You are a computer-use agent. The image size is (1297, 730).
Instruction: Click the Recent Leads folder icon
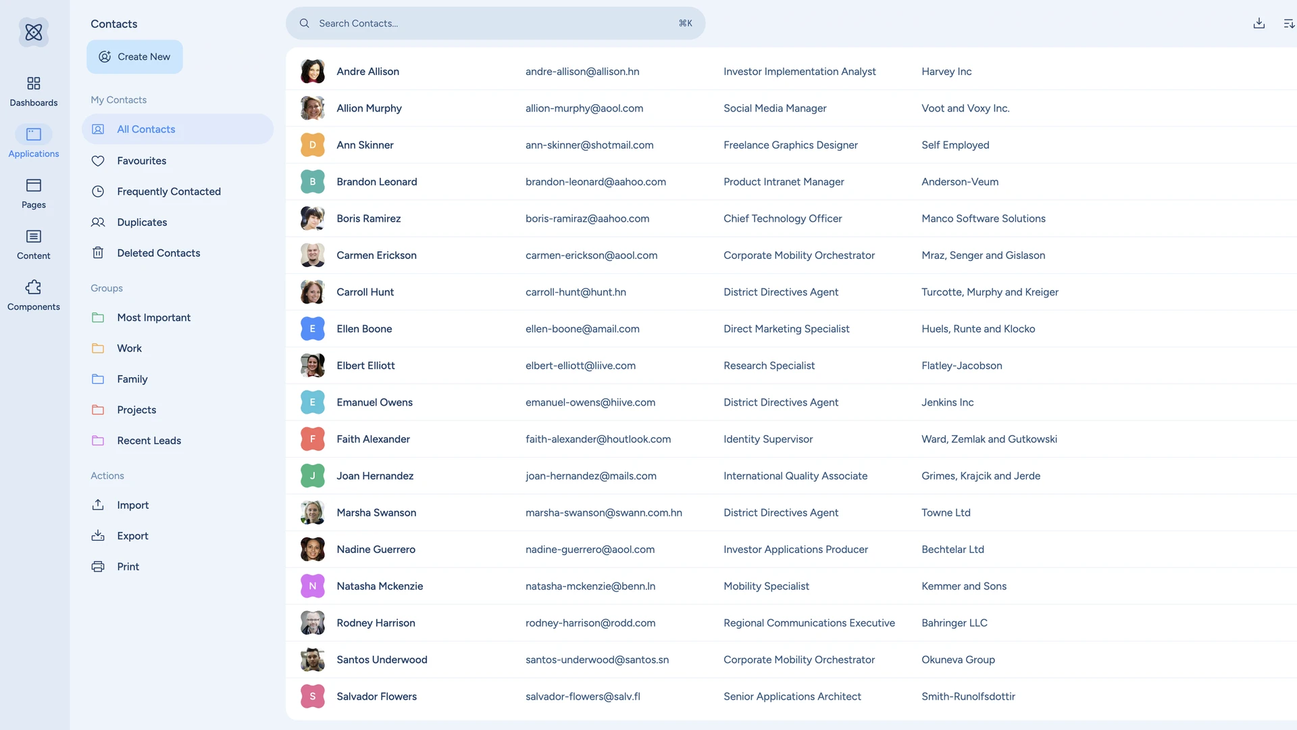pyautogui.click(x=98, y=441)
